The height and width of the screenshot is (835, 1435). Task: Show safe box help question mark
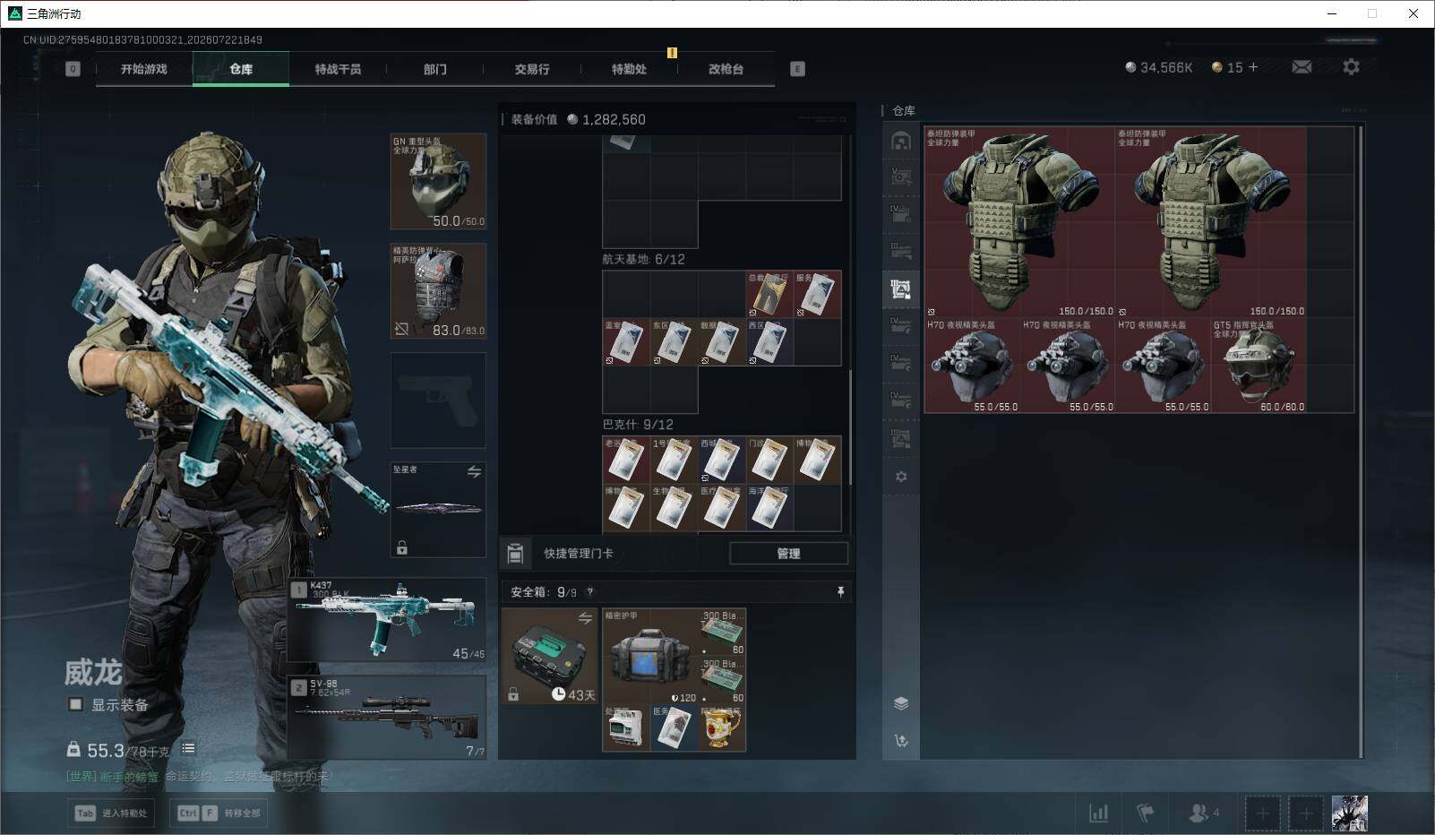click(x=589, y=592)
